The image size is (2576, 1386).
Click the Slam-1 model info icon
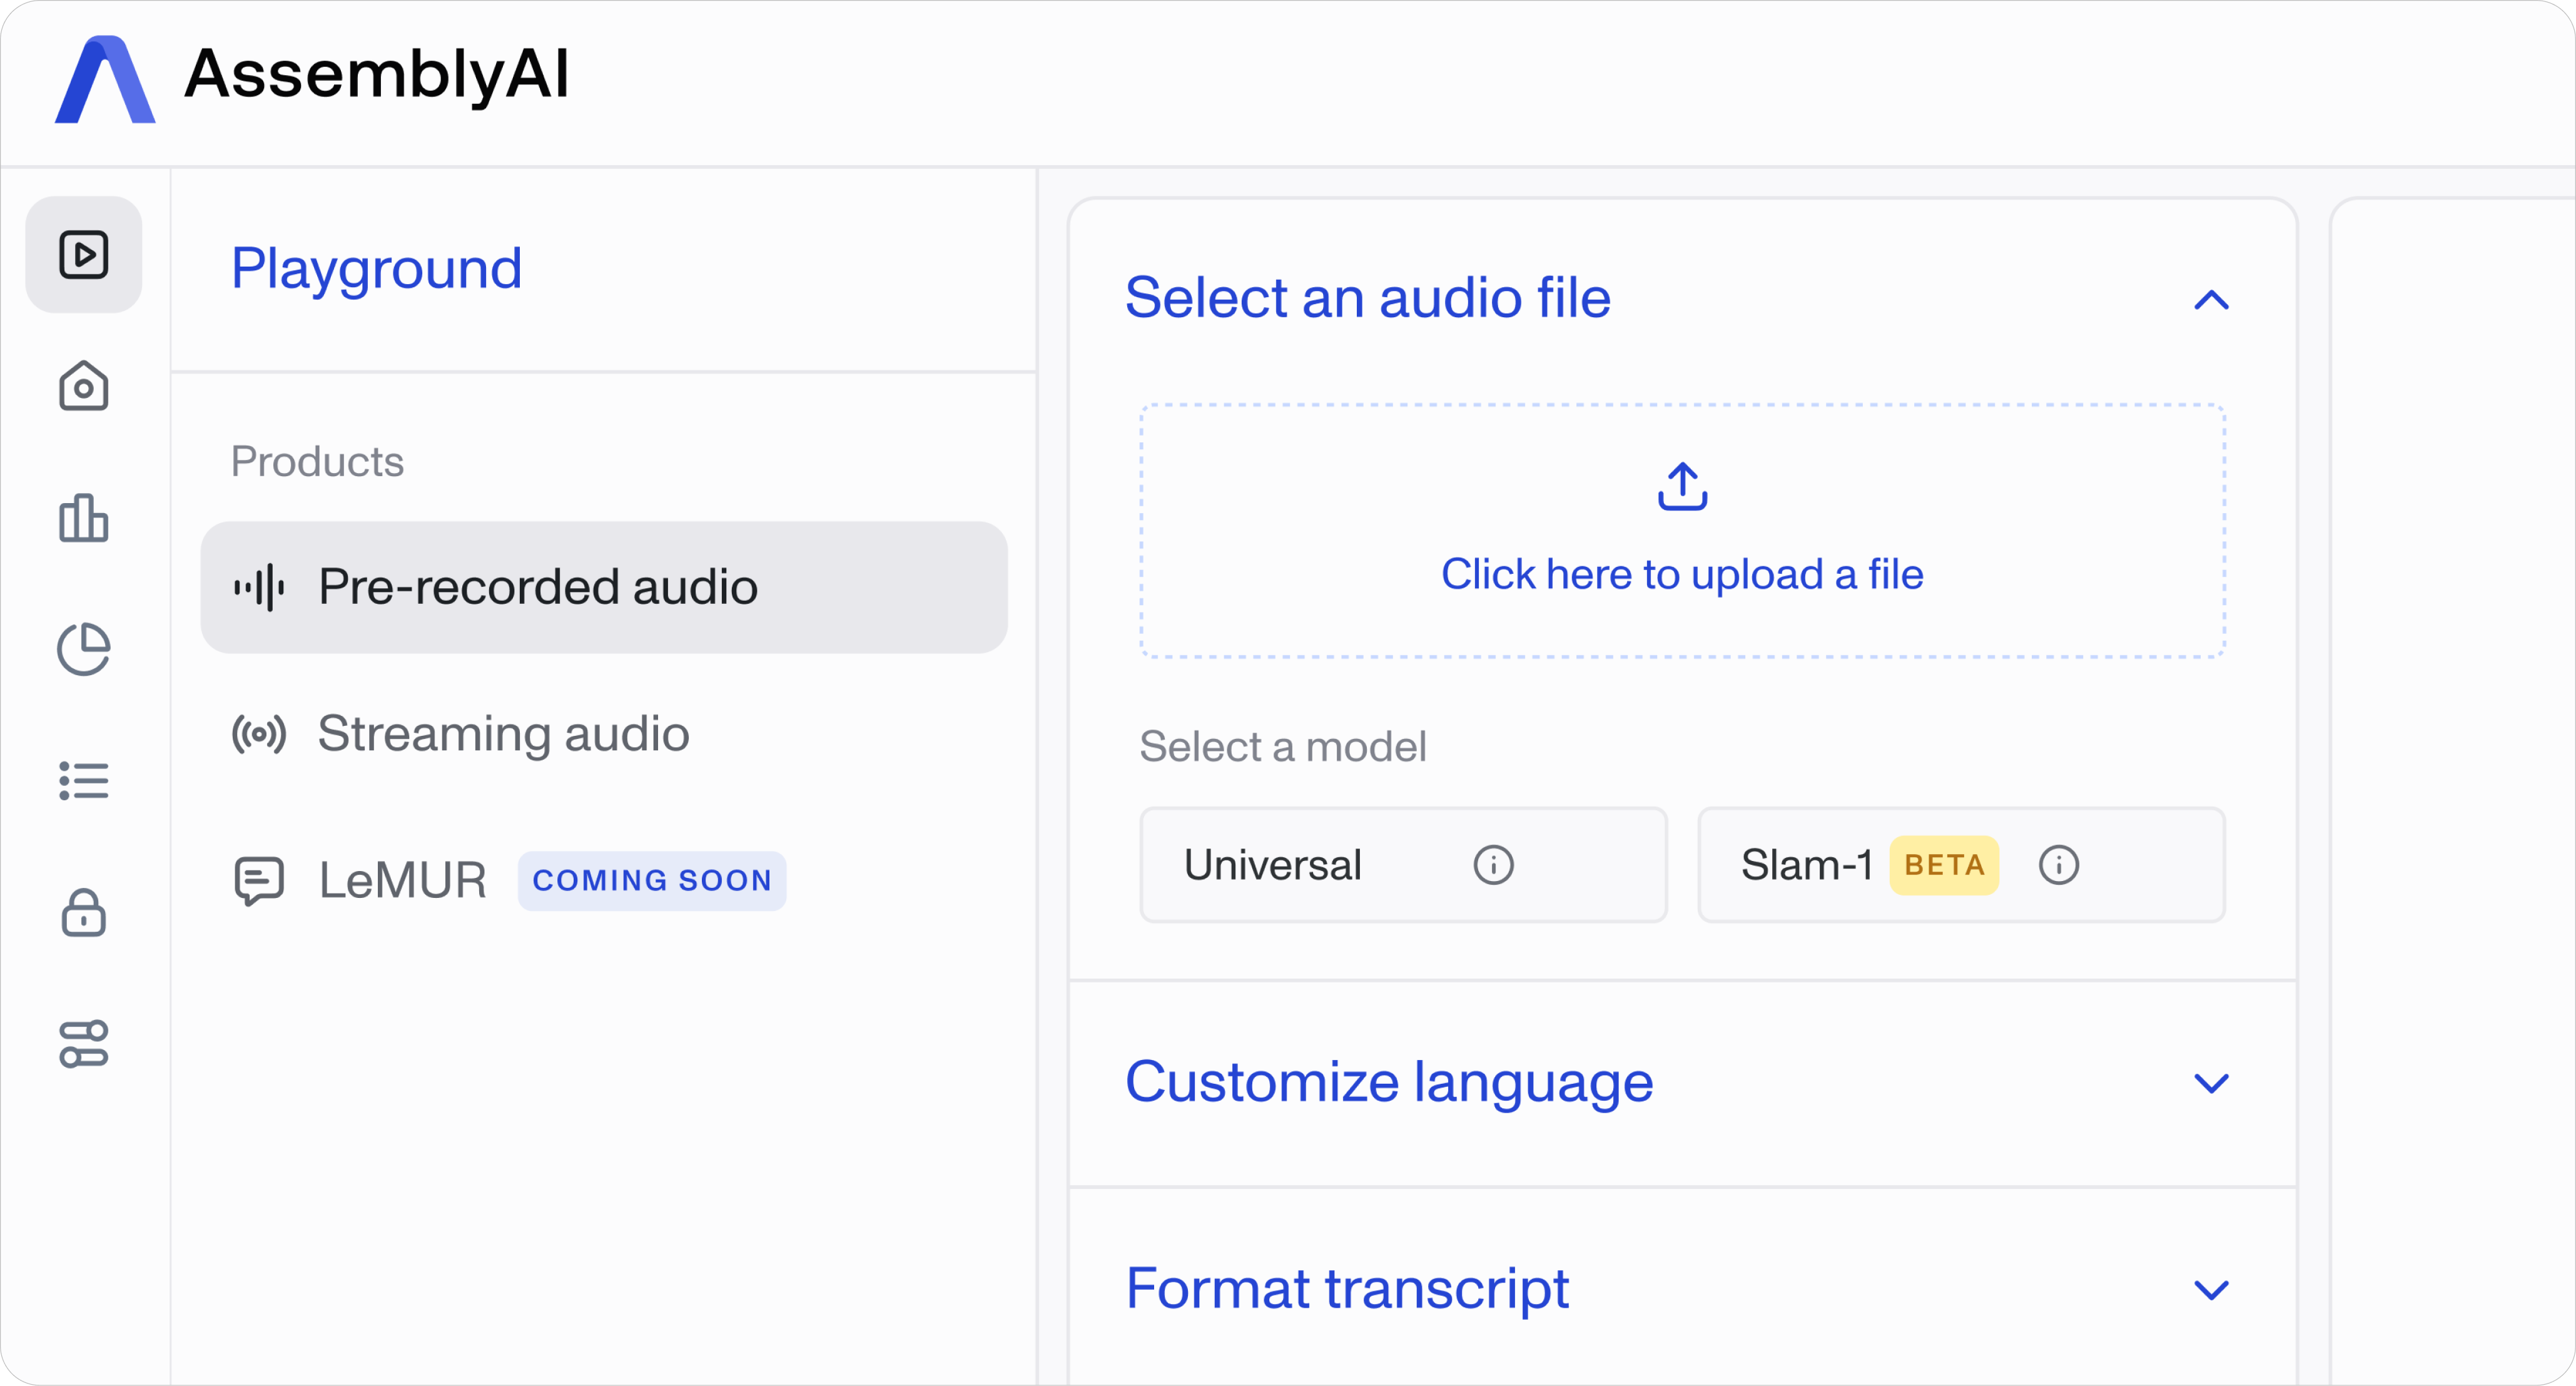coord(2058,865)
